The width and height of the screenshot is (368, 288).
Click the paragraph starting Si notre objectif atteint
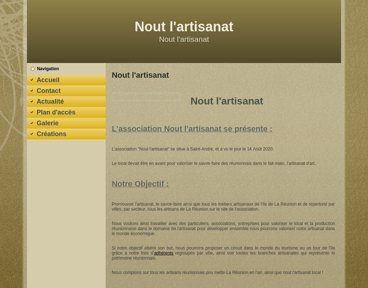[223, 253]
